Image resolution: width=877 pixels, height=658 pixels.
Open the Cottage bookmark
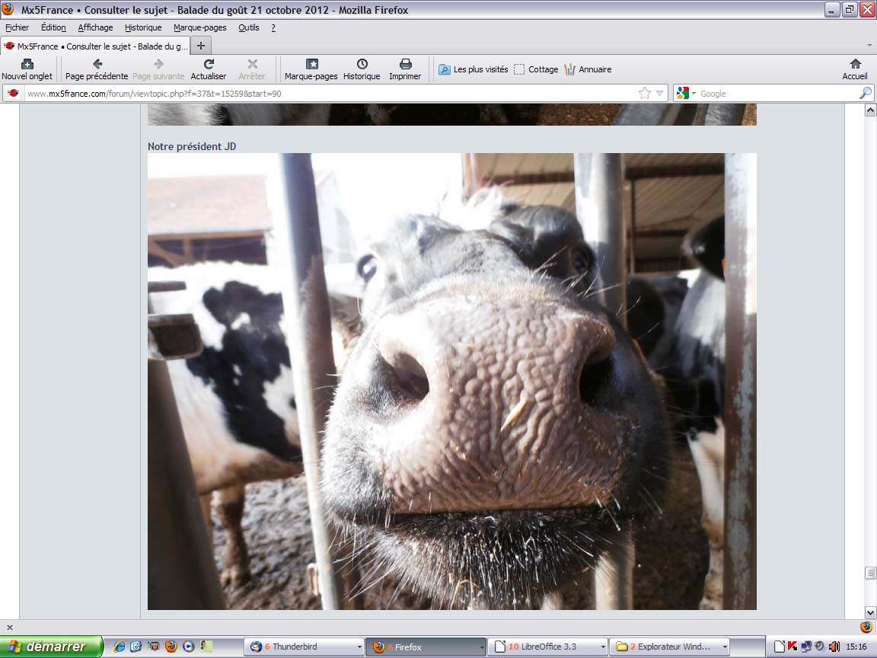pos(536,69)
